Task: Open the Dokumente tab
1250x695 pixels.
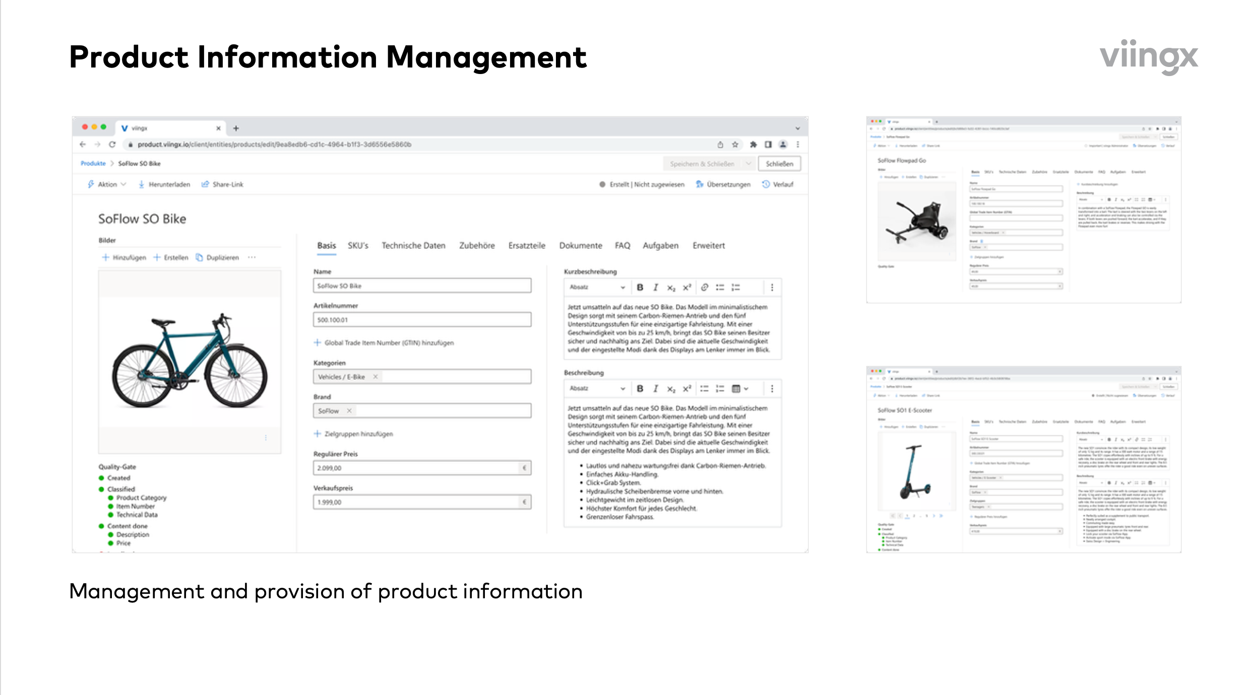Action: coord(581,246)
